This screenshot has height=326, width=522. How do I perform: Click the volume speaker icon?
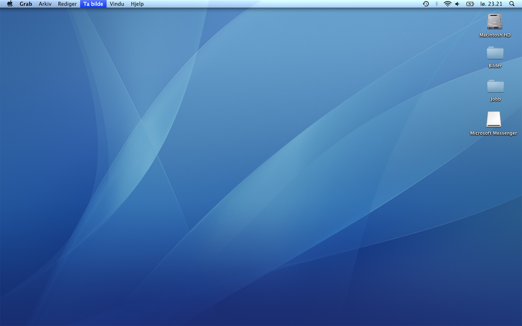[457, 4]
